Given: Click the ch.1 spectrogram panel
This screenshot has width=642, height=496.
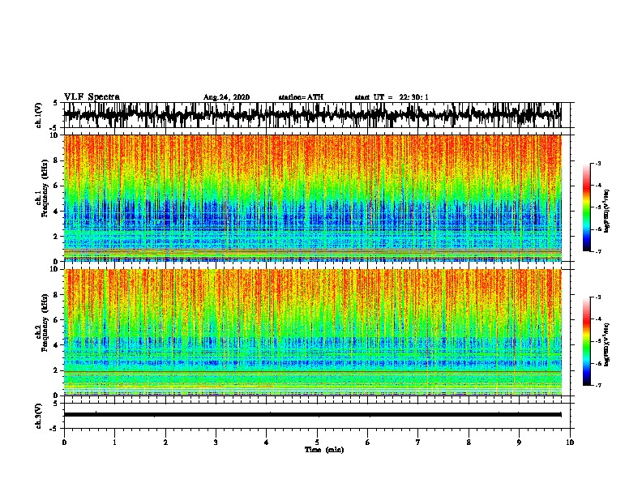Looking at the screenshot, I should (x=312, y=198).
